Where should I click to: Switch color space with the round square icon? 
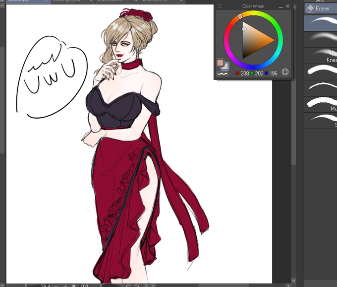coord(285,72)
